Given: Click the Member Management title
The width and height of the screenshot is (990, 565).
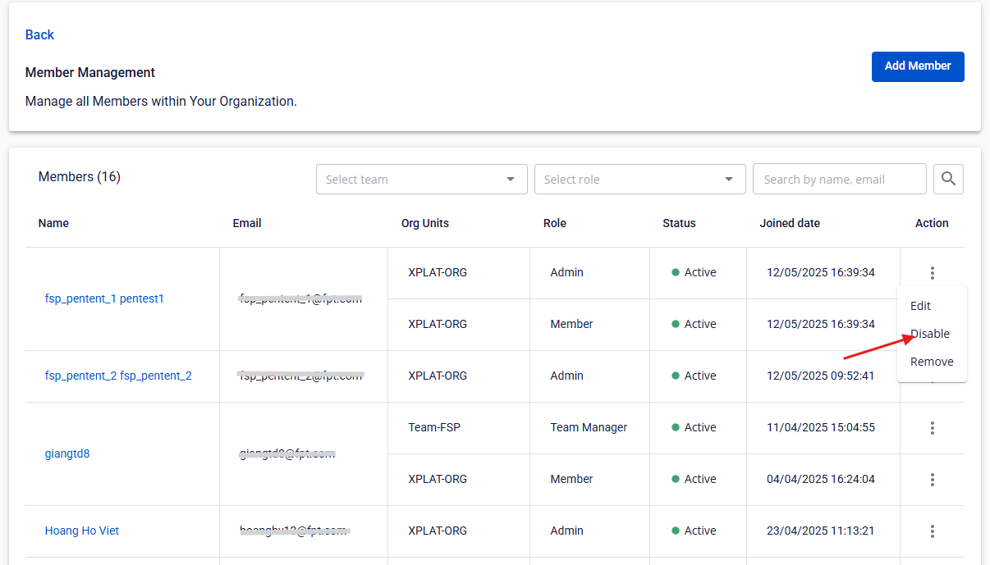Looking at the screenshot, I should click(x=90, y=72).
